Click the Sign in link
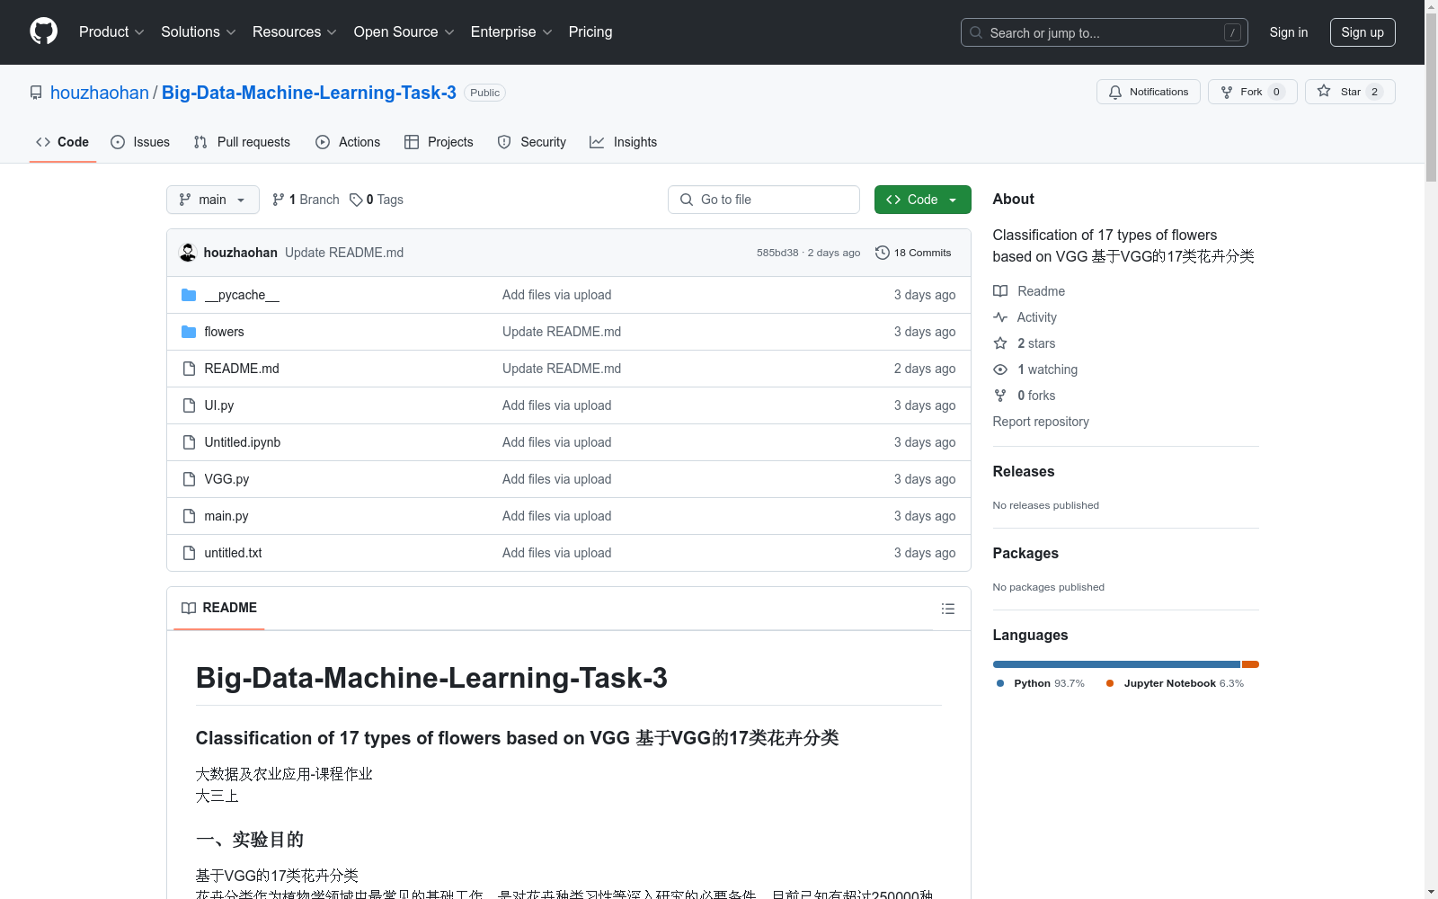The height and width of the screenshot is (899, 1438). [1288, 32]
